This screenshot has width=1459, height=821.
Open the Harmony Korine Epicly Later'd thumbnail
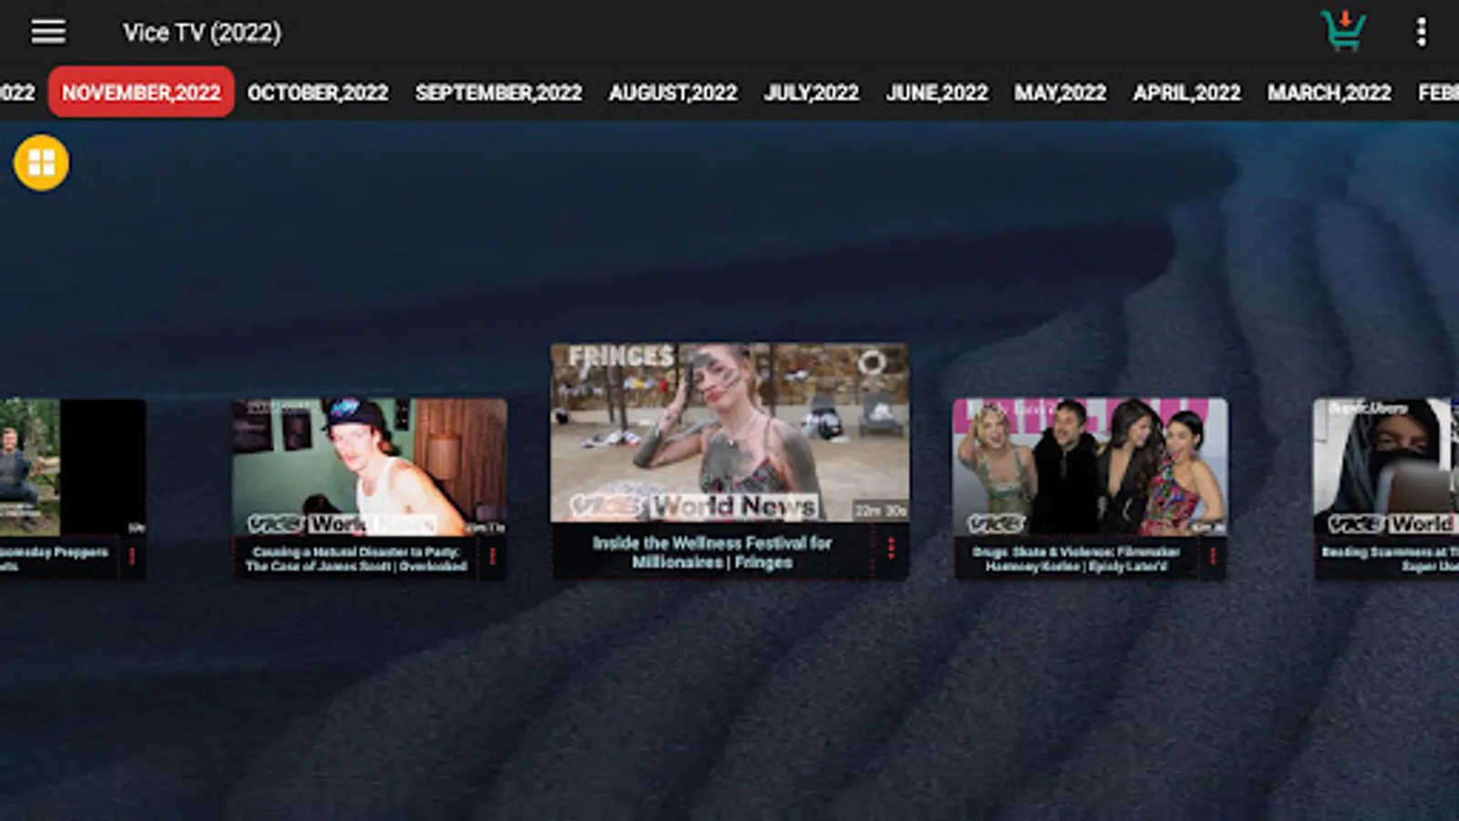(1090, 466)
